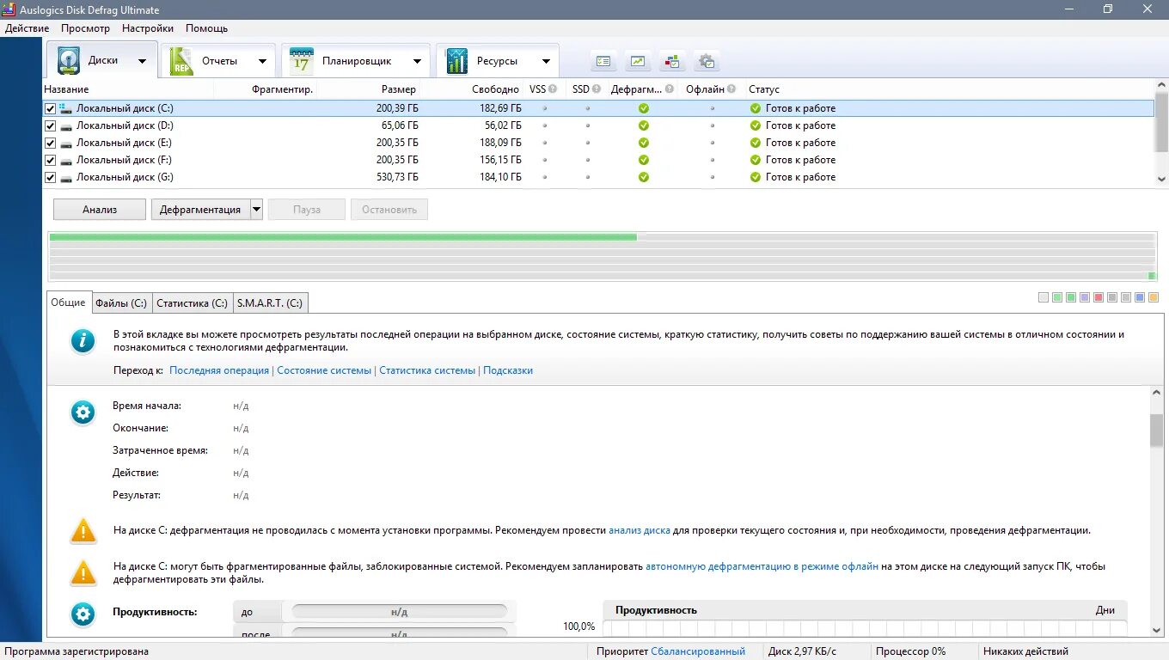The width and height of the screenshot is (1169, 660).
Task: Click the Отчеты reports icon
Action: click(181, 61)
